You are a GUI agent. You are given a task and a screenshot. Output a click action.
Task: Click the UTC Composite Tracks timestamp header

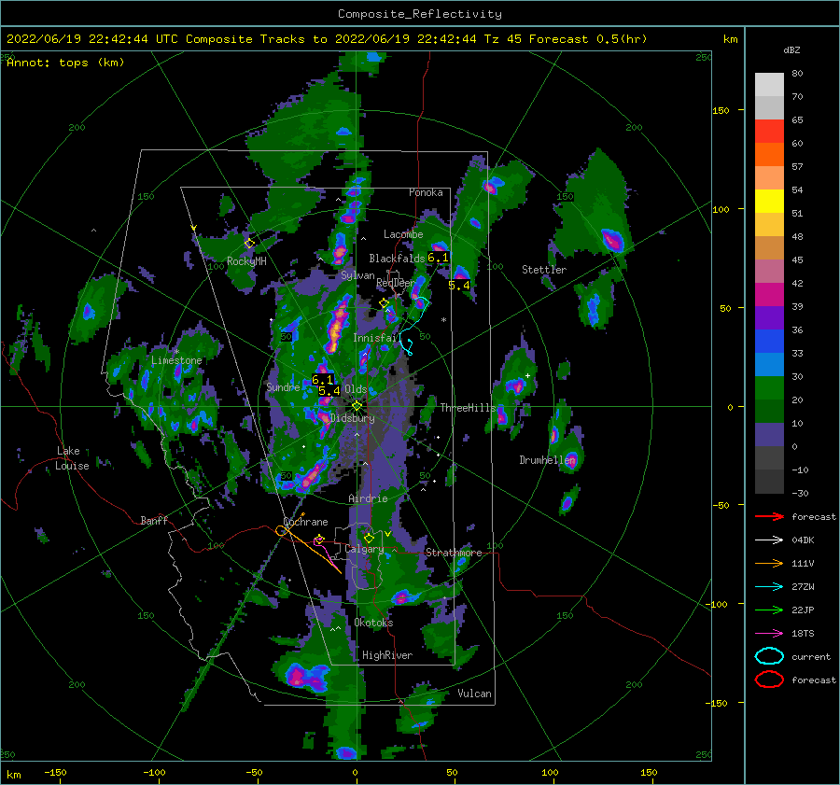[x=327, y=39]
